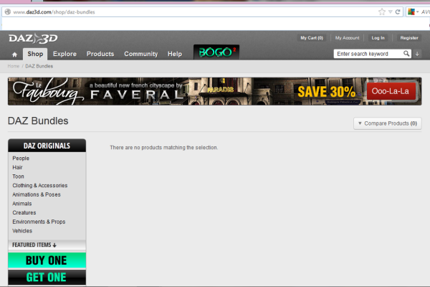Click the Log In button
430x287 pixels.
378,38
